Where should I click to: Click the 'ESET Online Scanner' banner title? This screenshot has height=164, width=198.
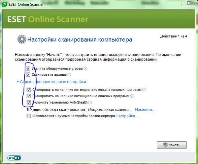coord(48,19)
